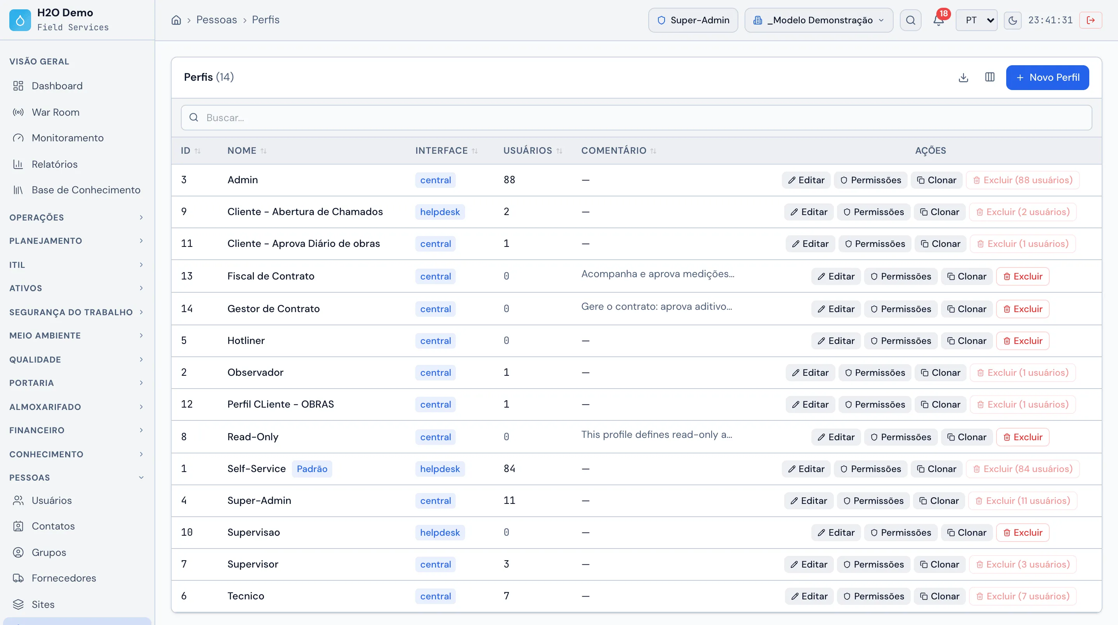Screen dimensions: 1118x625
Task: Collapse the PESSOAS section
Action: (x=77, y=477)
